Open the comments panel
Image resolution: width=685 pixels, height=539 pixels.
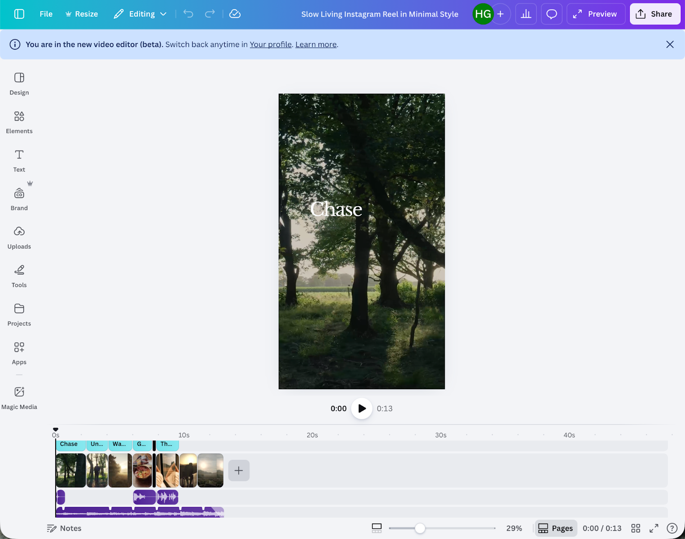click(551, 14)
